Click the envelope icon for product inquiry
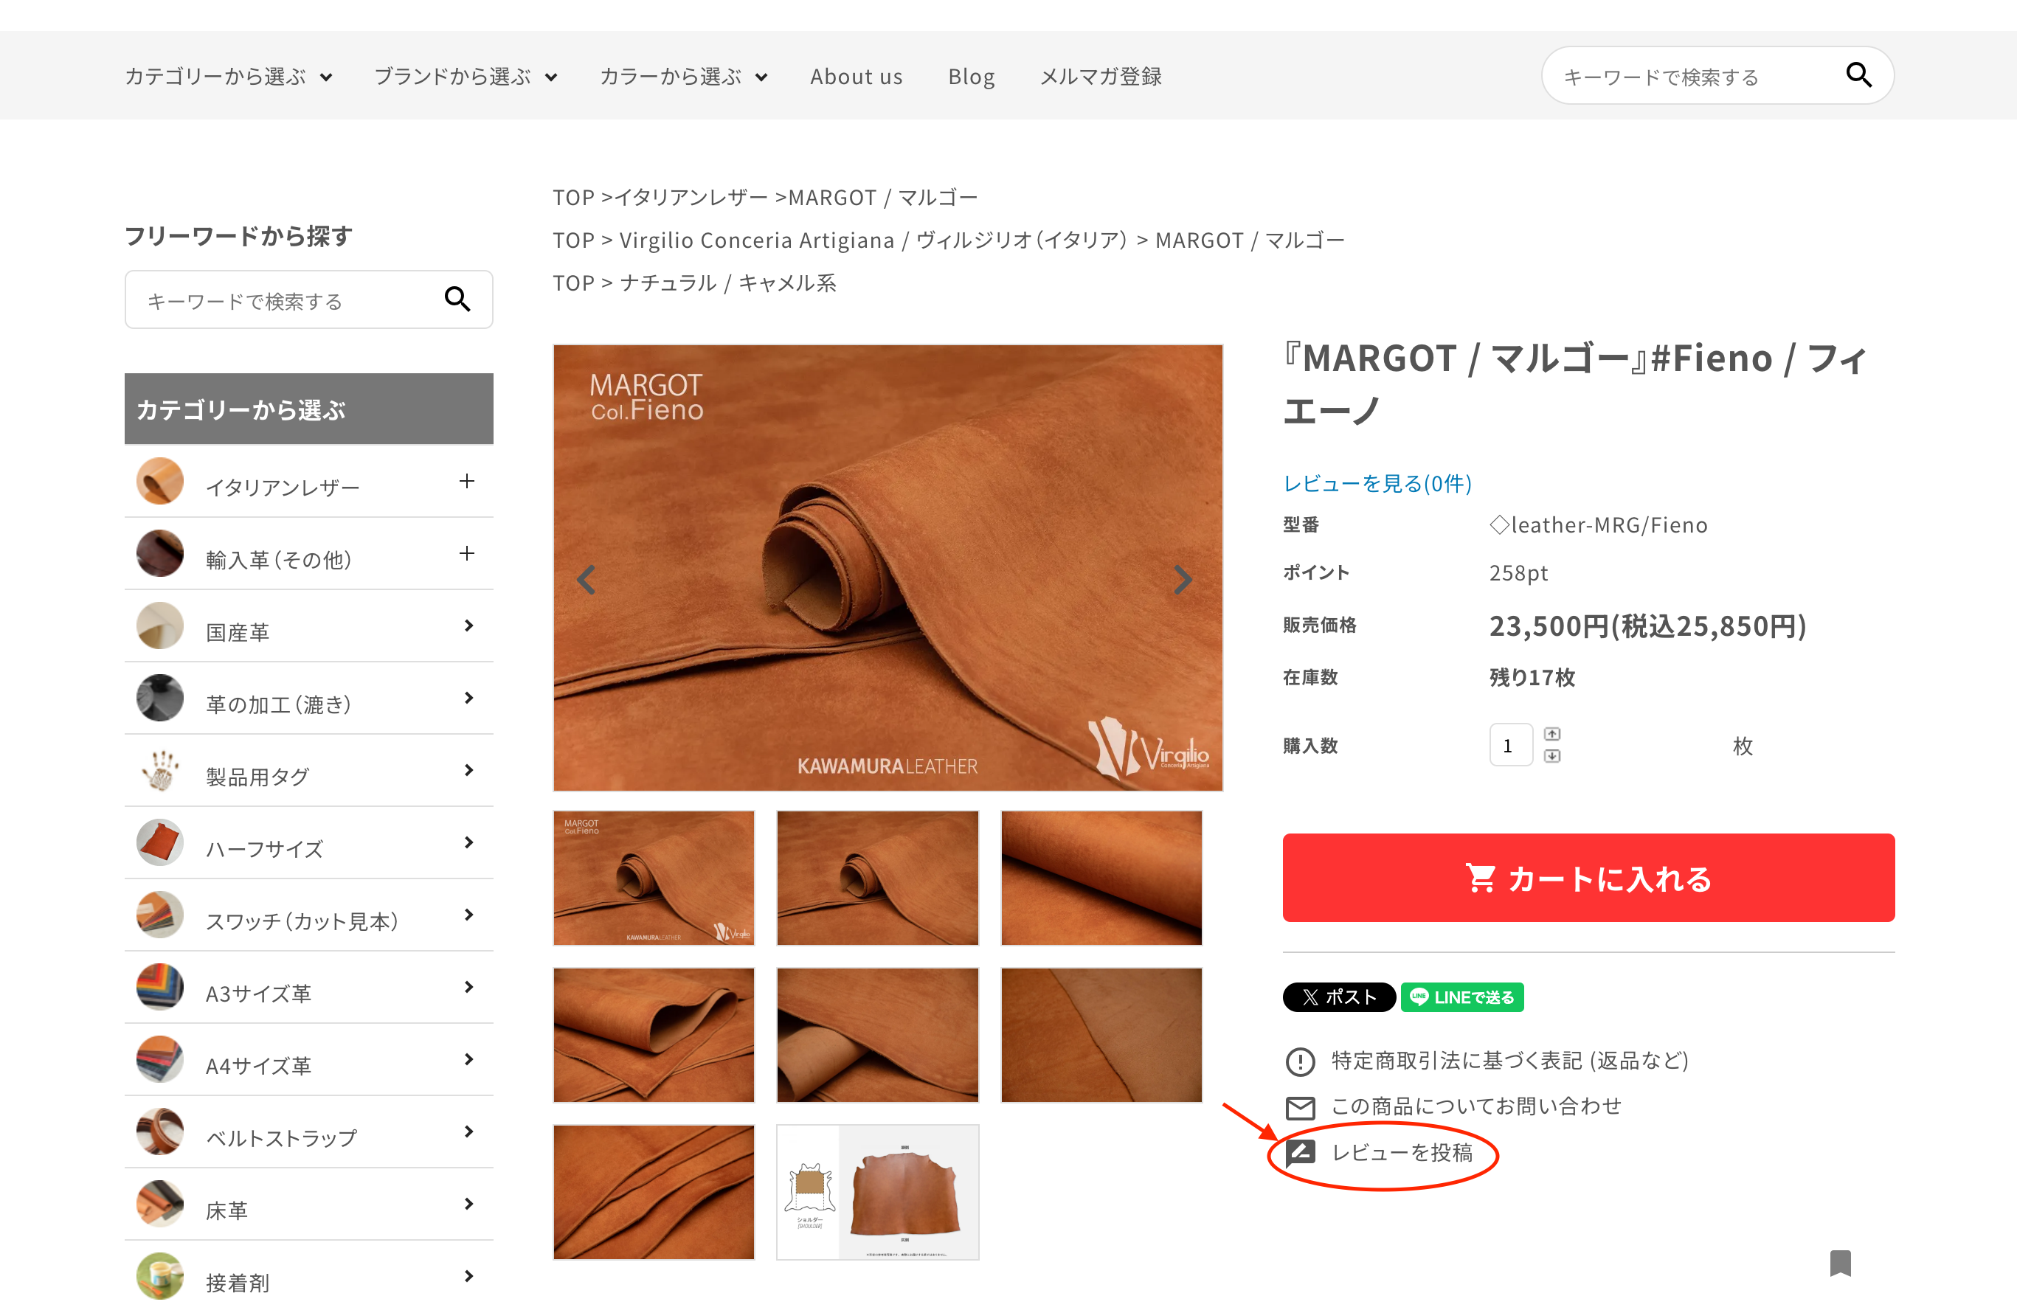Image resolution: width=2017 pixels, height=1310 pixels. pos(1300,1107)
